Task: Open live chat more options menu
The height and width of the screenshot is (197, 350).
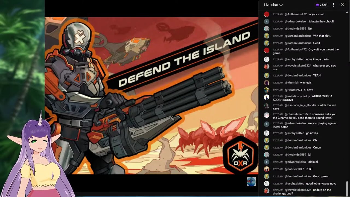Action: click(x=333, y=5)
